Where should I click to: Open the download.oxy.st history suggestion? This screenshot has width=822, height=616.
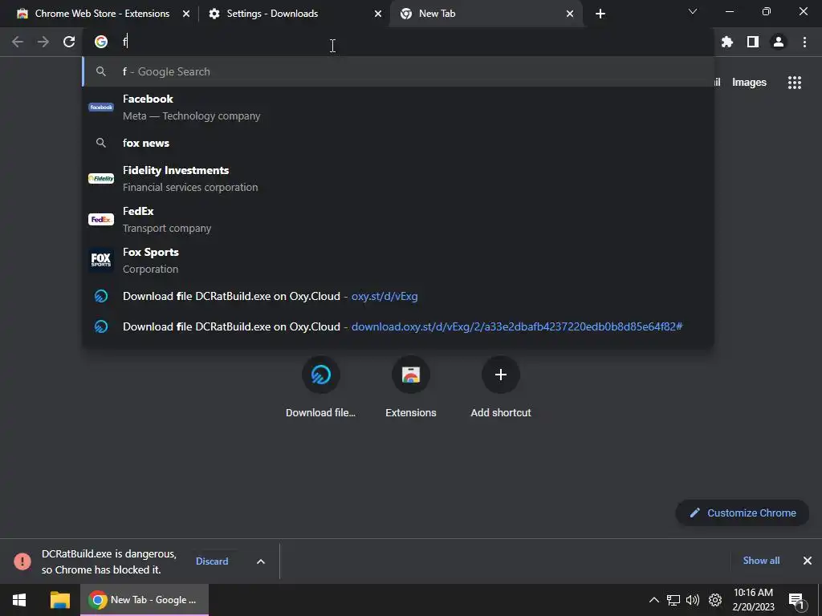398,327
